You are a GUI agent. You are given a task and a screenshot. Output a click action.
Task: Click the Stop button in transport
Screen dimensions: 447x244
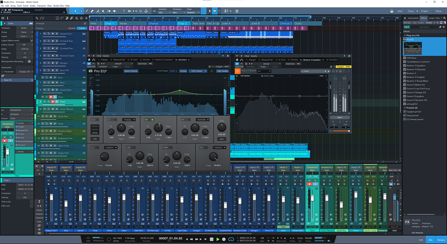click(x=212, y=239)
